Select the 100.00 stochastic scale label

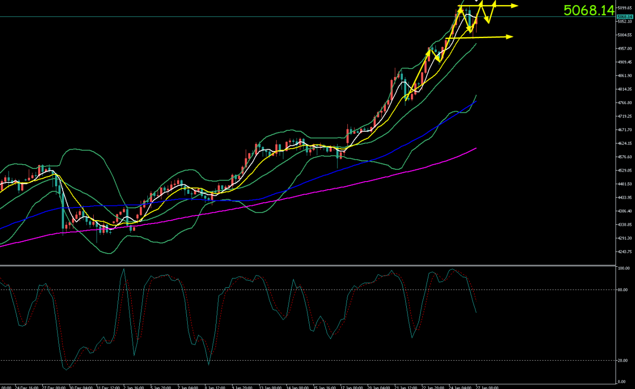[623, 268]
